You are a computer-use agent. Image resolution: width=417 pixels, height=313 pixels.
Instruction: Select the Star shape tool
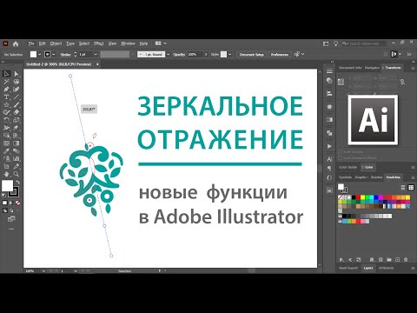coord(7,104)
